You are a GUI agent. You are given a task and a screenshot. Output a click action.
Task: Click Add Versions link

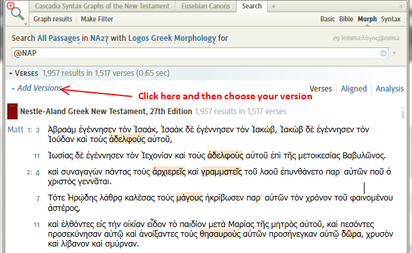coord(37,88)
